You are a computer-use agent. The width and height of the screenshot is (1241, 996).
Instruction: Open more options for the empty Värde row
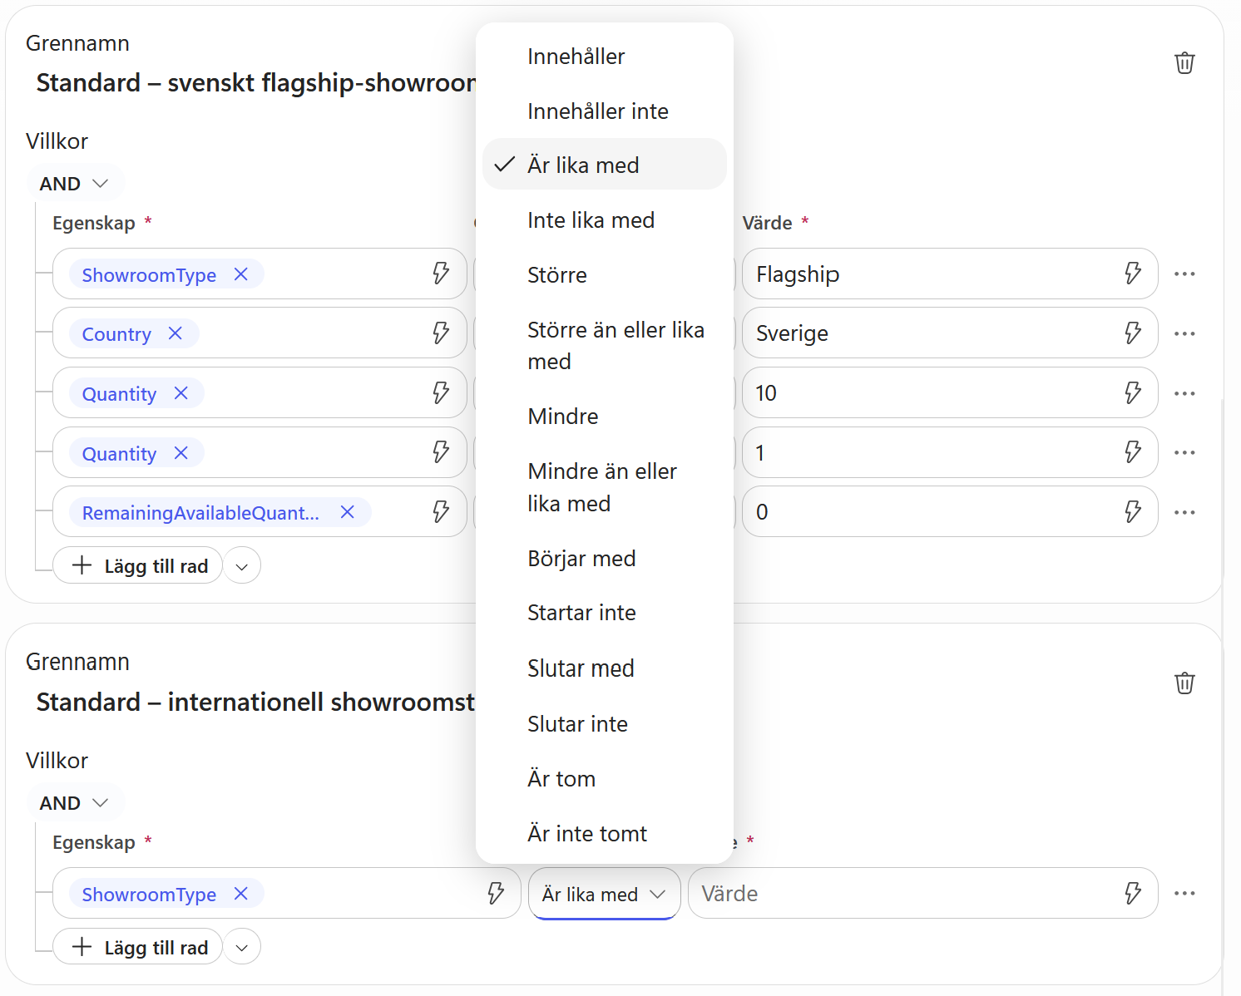click(1184, 894)
